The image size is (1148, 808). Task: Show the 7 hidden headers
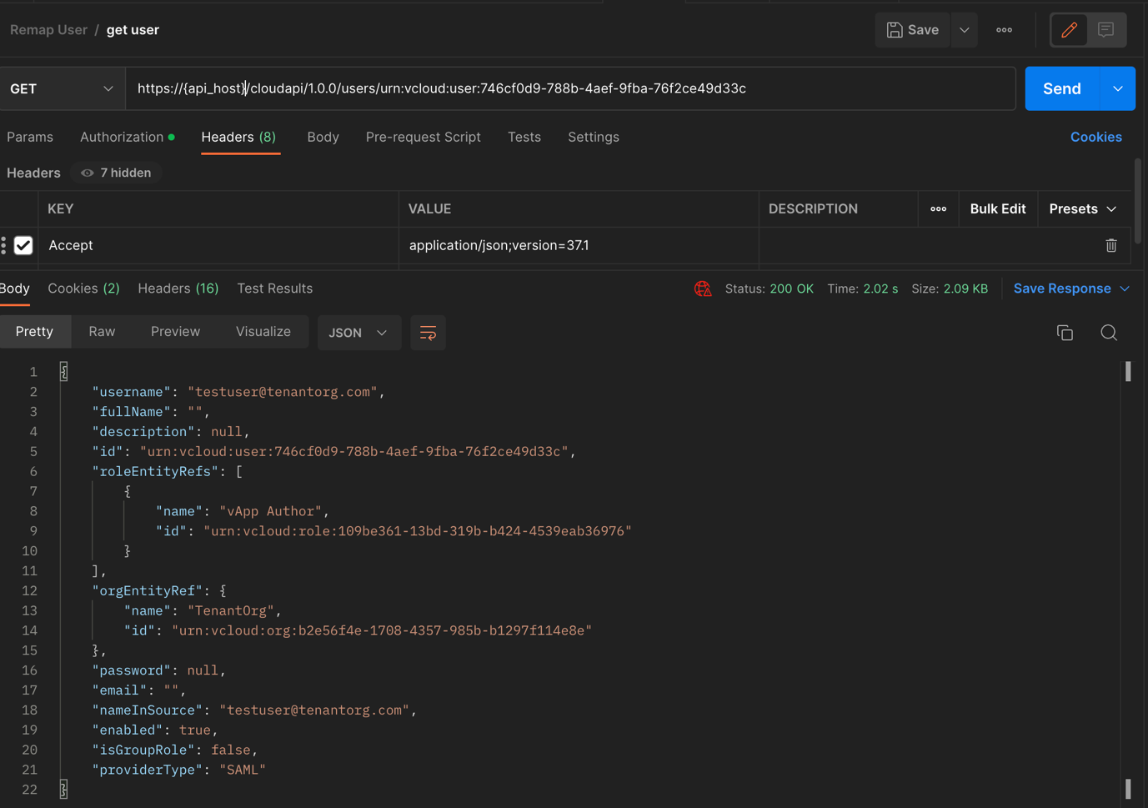(117, 173)
